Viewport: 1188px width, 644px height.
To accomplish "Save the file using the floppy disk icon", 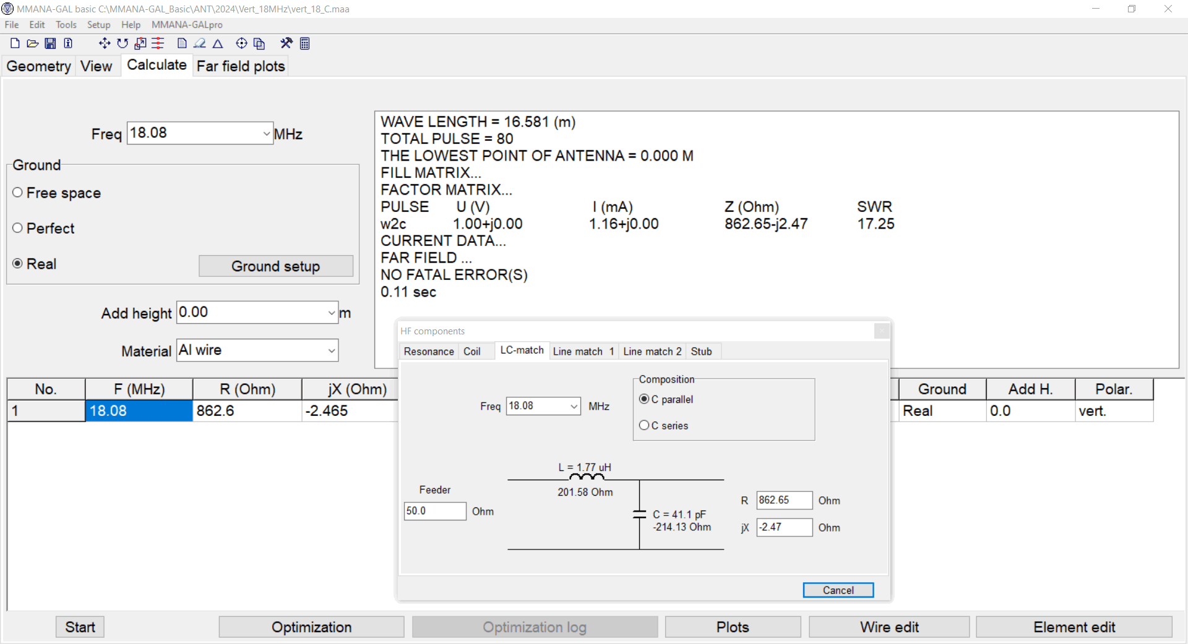I will [51, 43].
